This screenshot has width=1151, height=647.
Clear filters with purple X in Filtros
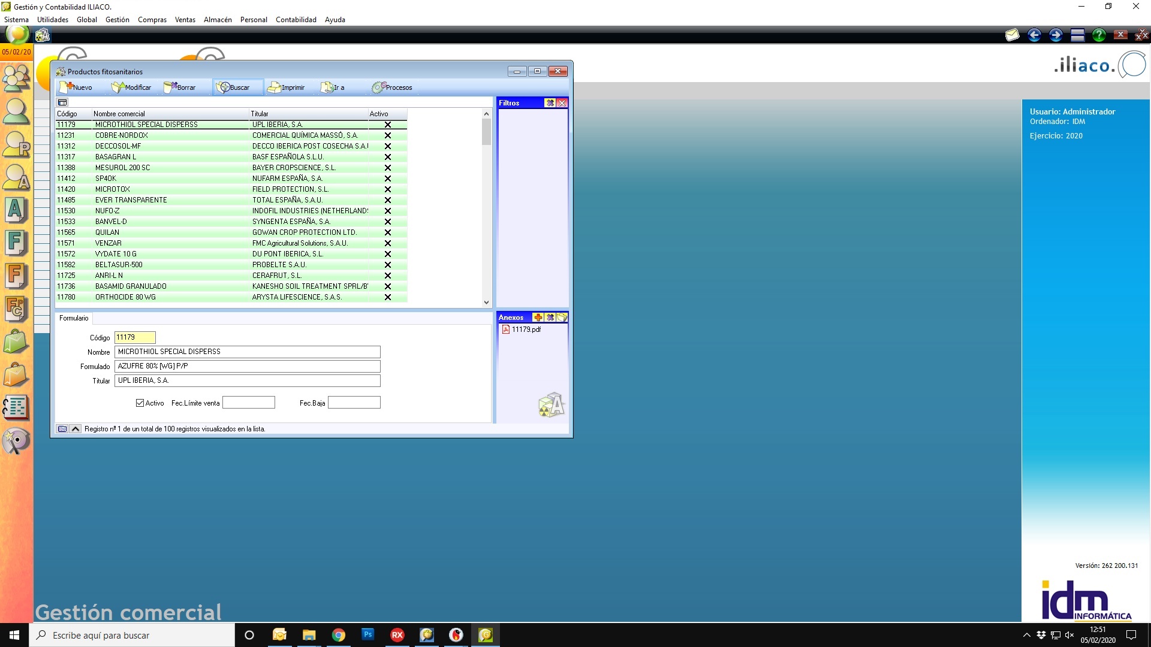click(x=550, y=103)
